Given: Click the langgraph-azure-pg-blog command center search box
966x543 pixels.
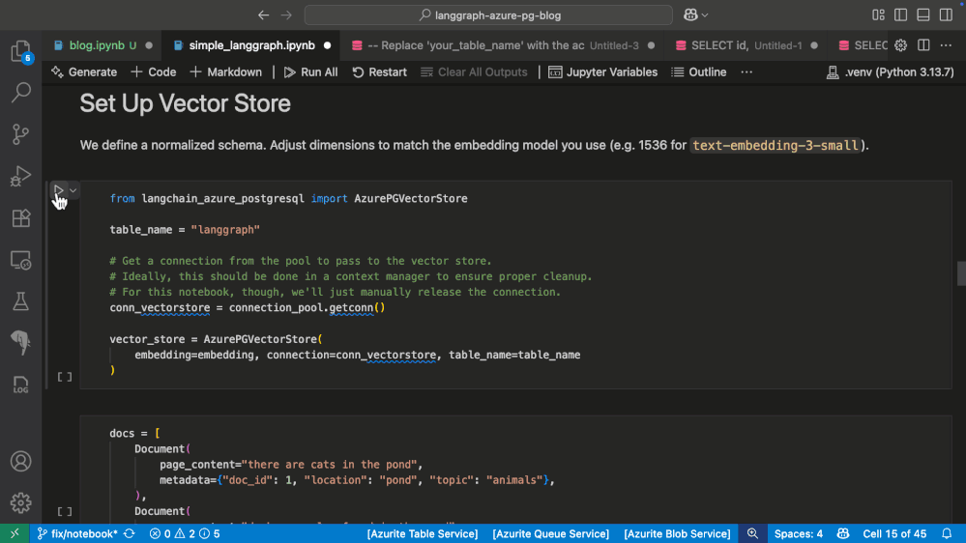Looking at the screenshot, I should (x=488, y=15).
